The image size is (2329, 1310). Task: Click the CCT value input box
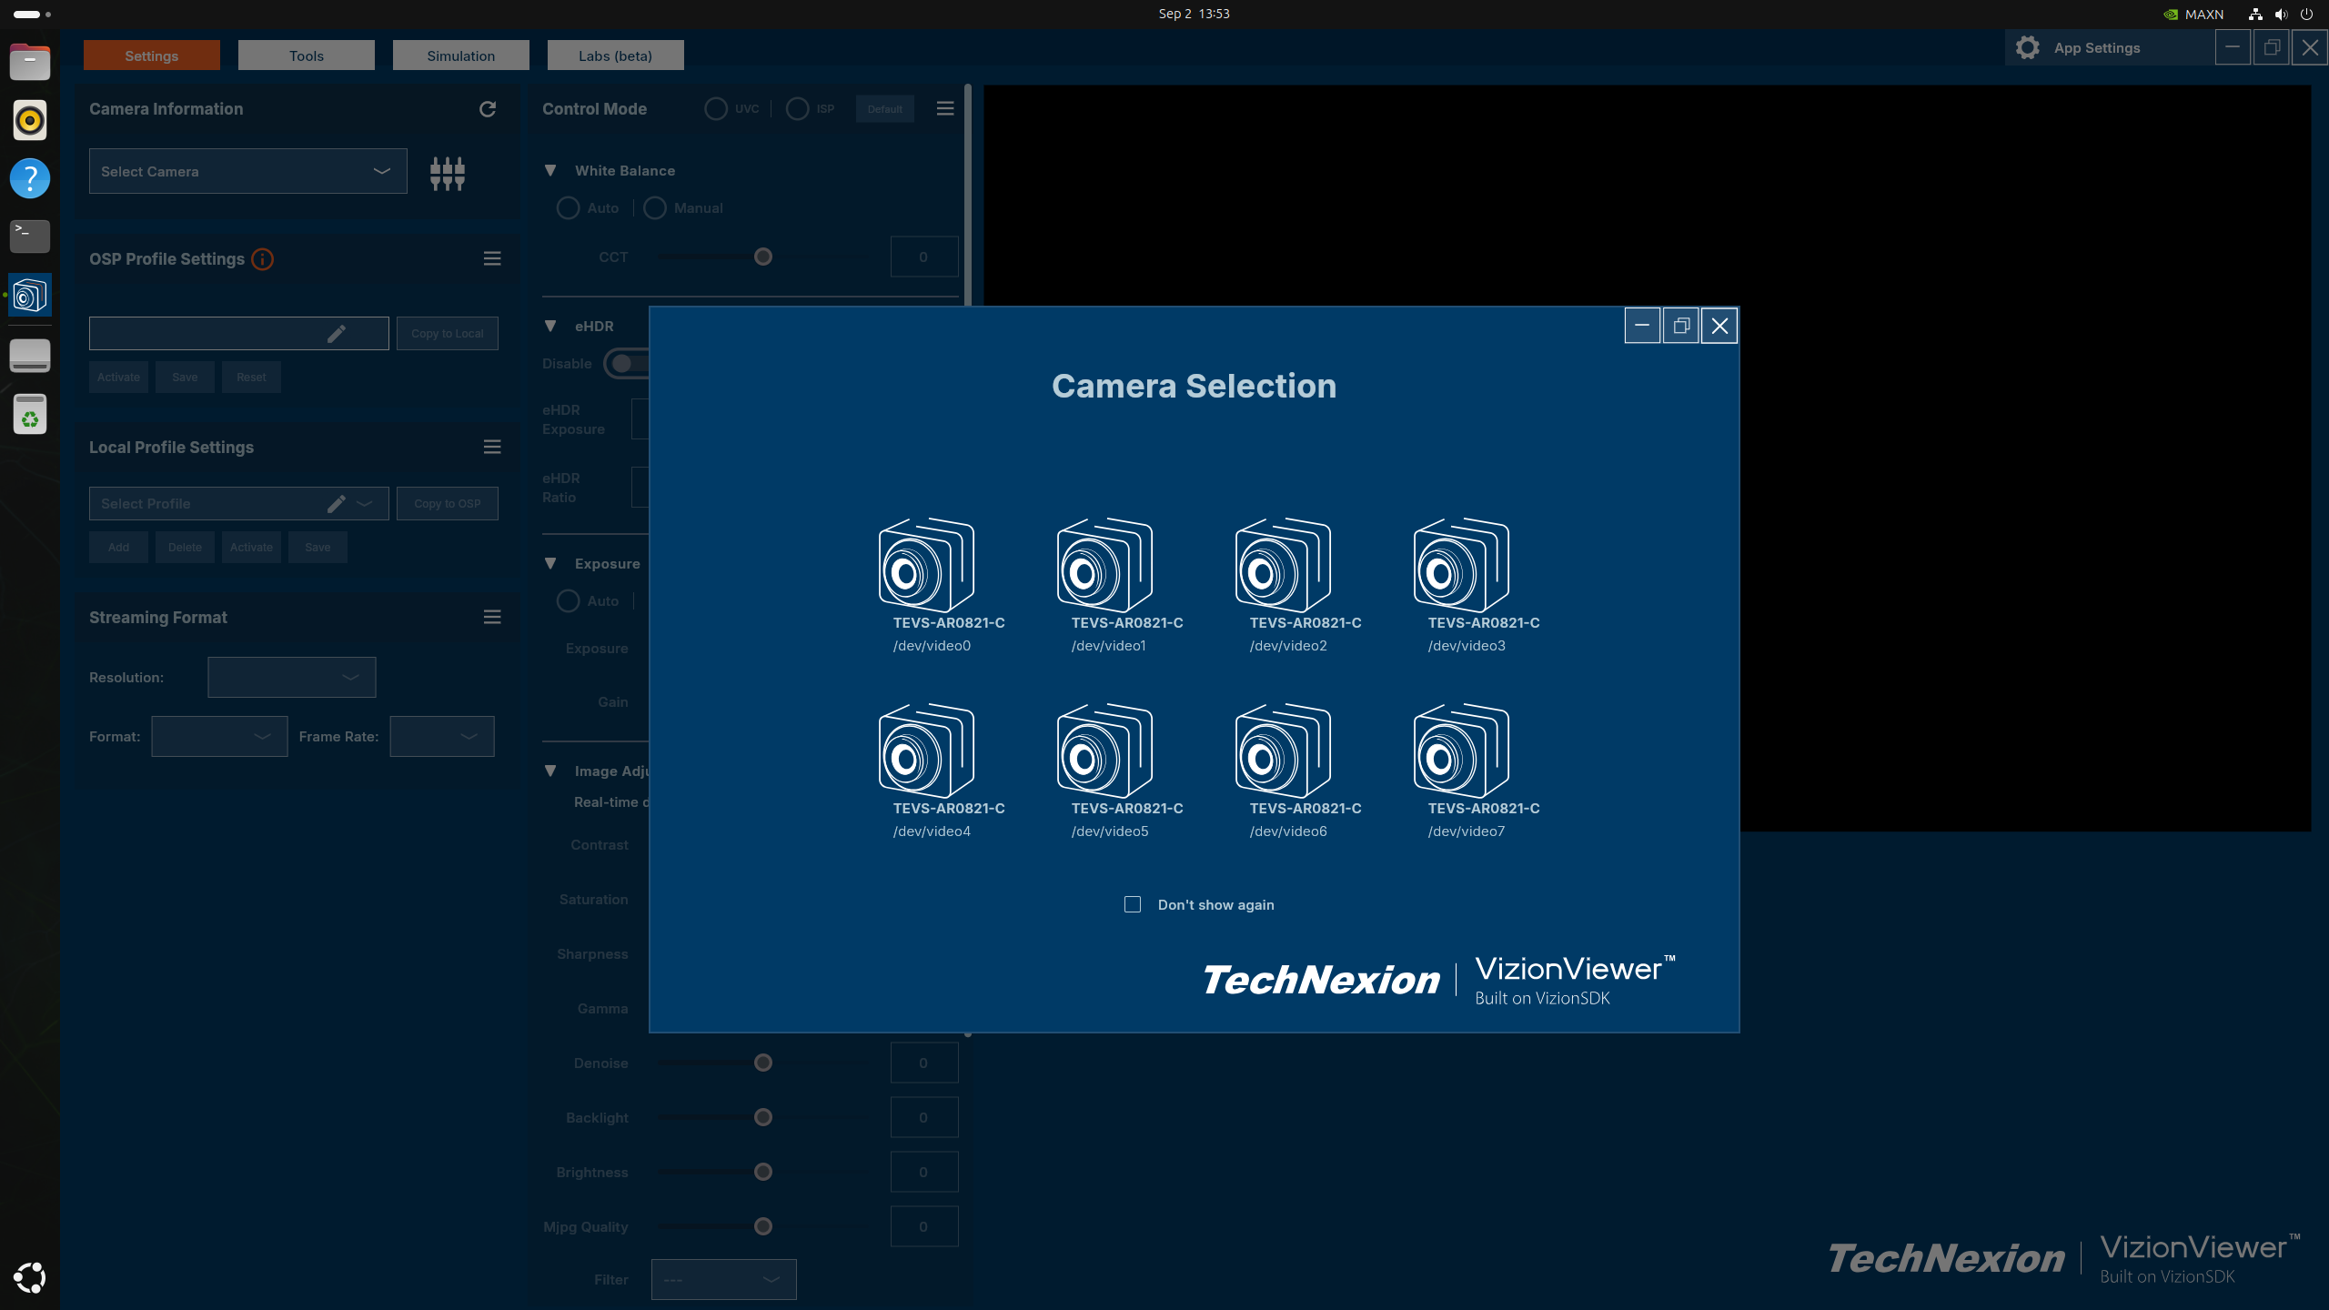tap(924, 257)
